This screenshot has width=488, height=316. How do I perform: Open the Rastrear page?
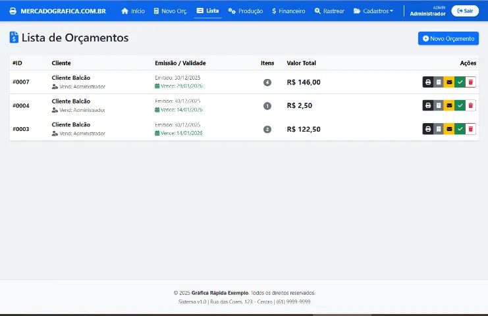pyautogui.click(x=329, y=11)
